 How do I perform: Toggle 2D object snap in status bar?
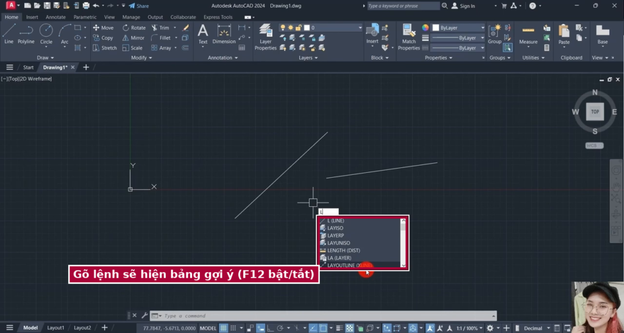323,328
